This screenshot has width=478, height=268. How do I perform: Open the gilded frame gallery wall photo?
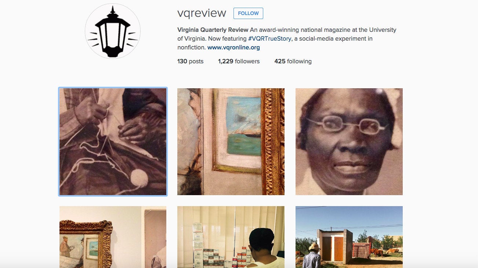pos(113,237)
